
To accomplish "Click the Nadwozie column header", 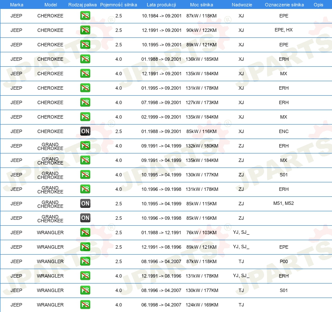I will click(x=242, y=5).
